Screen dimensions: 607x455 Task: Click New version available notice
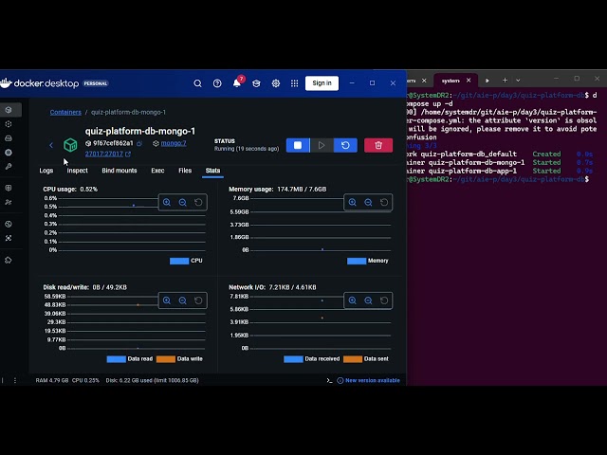click(x=369, y=381)
